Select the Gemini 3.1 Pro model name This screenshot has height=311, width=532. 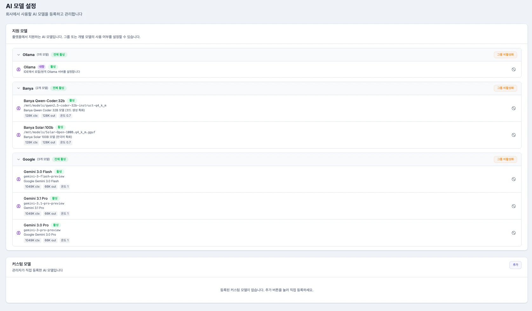[x=36, y=198]
